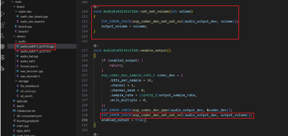Click esp_codec_dev_open call on line 229
This screenshot has height=136, width=288.
(151, 110)
